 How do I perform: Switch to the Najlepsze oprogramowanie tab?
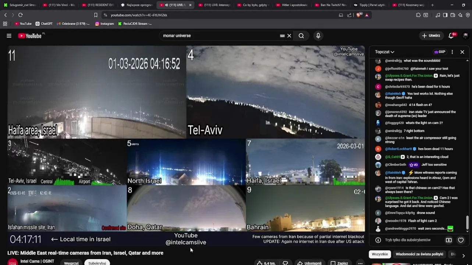click(x=137, y=5)
